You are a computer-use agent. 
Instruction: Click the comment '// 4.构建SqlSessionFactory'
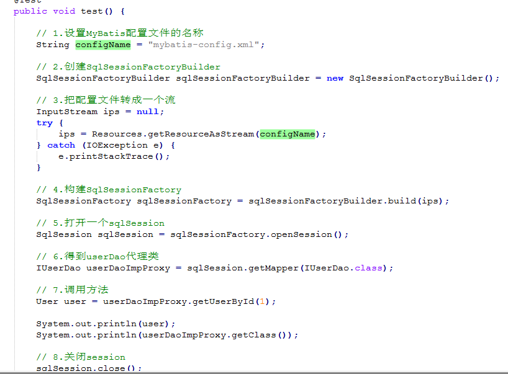tap(109, 190)
